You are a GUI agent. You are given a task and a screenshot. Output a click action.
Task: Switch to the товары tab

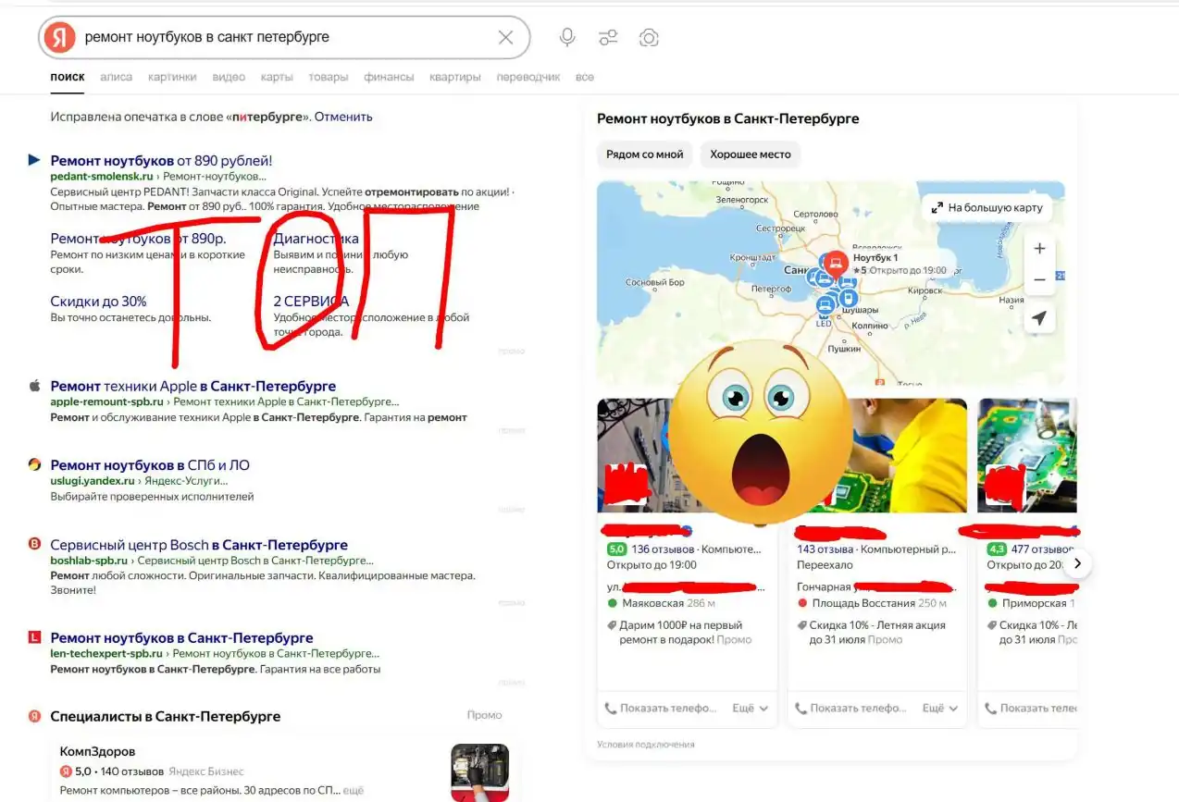[x=329, y=78]
